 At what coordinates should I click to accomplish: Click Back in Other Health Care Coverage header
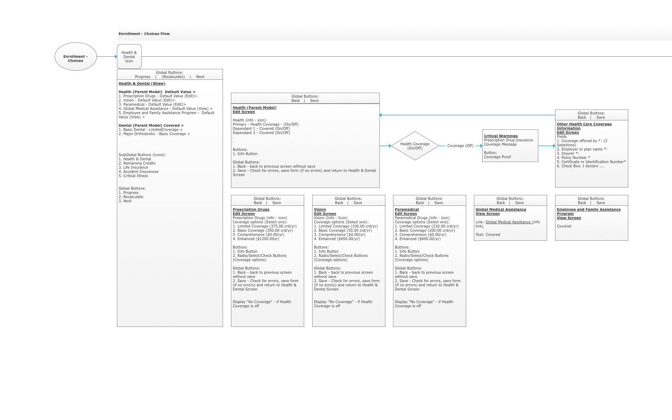582,118
